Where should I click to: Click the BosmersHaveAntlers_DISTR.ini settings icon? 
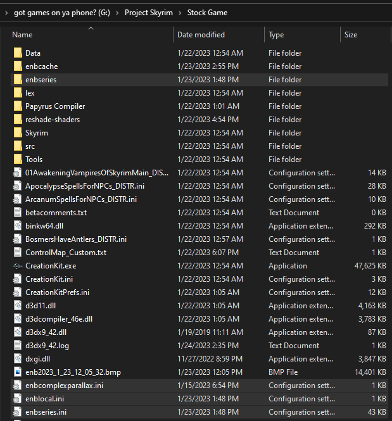18,239
